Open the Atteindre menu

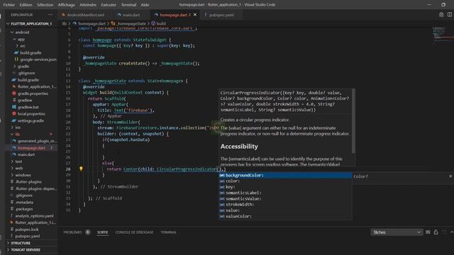(x=88, y=5)
